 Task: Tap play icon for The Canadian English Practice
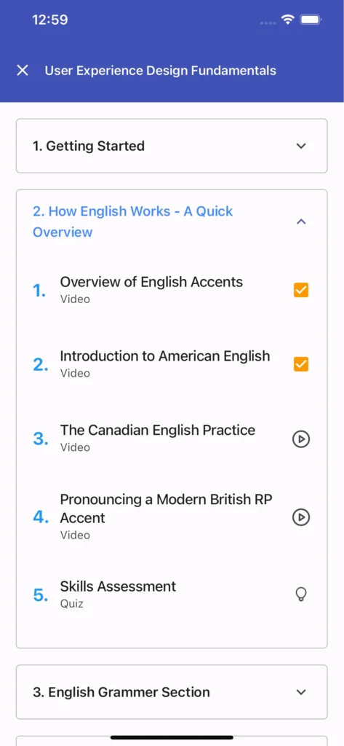[x=301, y=439]
